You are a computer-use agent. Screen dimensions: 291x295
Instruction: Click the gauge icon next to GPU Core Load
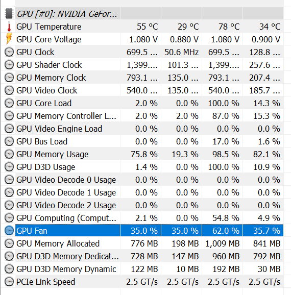(9, 103)
